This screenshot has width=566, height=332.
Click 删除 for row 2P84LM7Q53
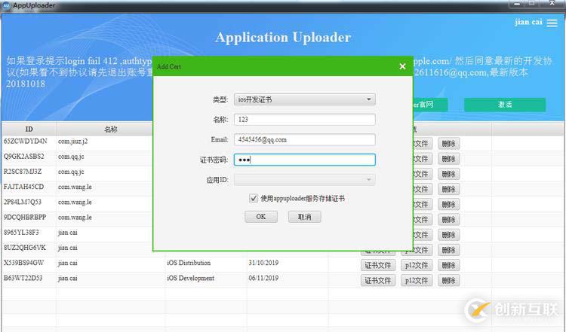tap(449, 205)
